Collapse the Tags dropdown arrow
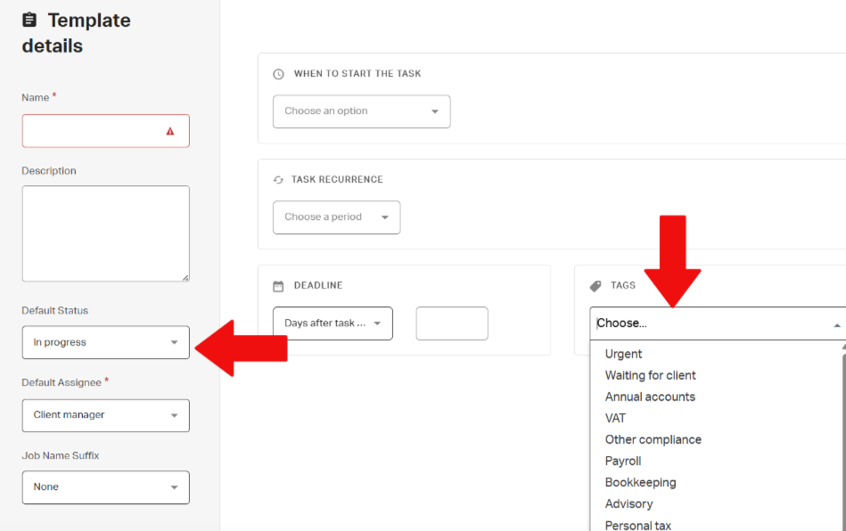Image resolution: width=846 pixels, height=531 pixels. click(837, 325)
